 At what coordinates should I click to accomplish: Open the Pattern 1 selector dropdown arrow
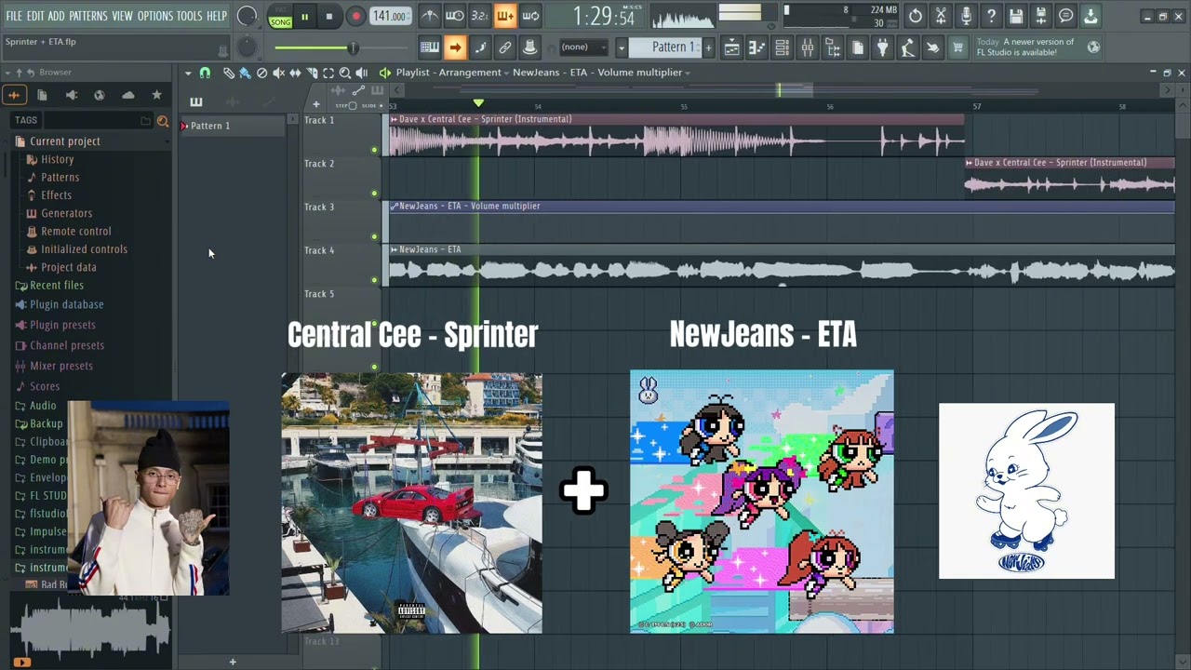pos(622,47)
